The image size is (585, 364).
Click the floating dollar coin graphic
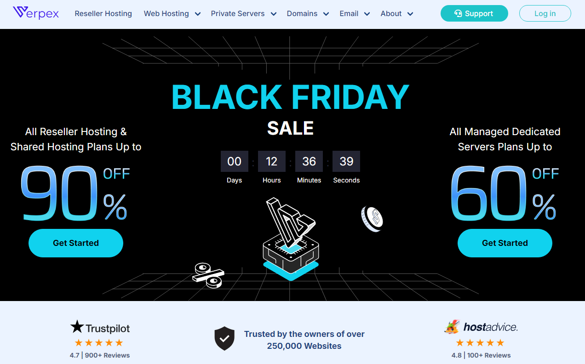(x=372, y=218)
